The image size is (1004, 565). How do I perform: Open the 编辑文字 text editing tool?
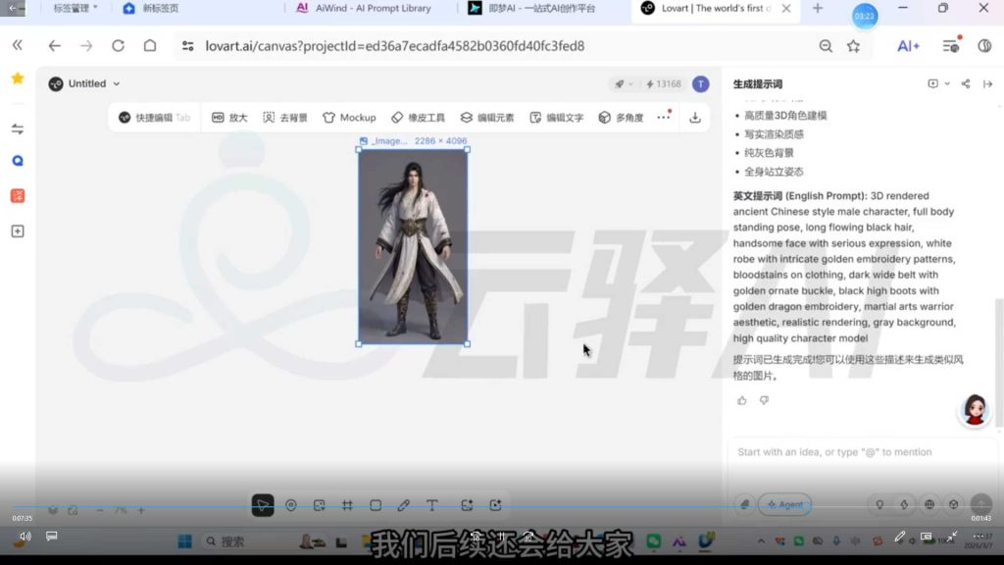pyautogui.click(x=555, y=117)
